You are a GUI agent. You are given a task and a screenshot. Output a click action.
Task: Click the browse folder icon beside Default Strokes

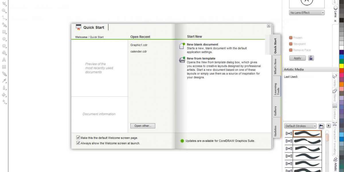tap(321, 126)
